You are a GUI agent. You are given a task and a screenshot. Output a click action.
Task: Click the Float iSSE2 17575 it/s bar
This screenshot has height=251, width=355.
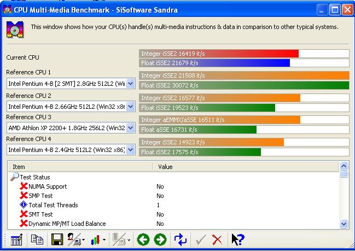(x=244, y=152)
